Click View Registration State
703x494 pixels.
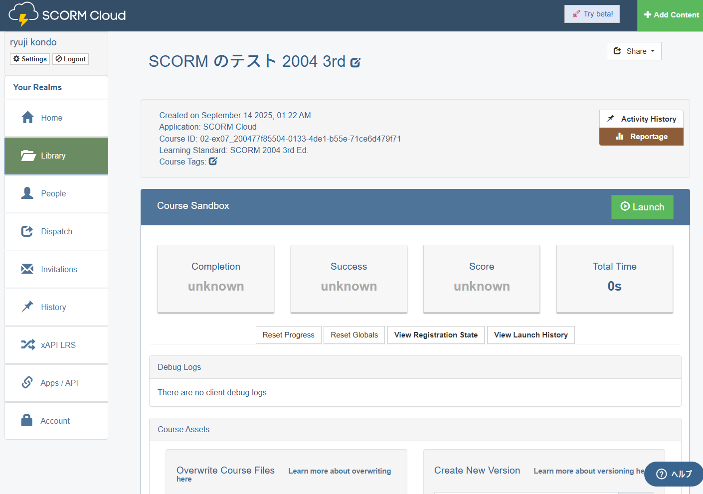(x=435, y=335)
